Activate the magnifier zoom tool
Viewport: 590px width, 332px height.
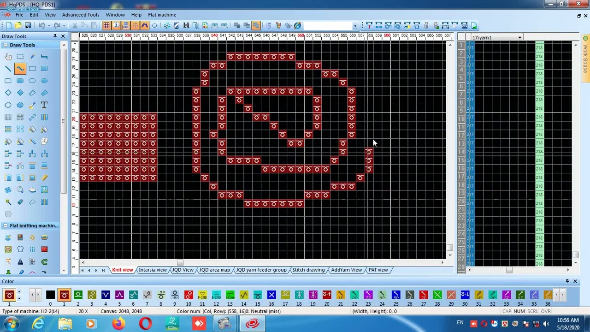(x=20, y=190)
